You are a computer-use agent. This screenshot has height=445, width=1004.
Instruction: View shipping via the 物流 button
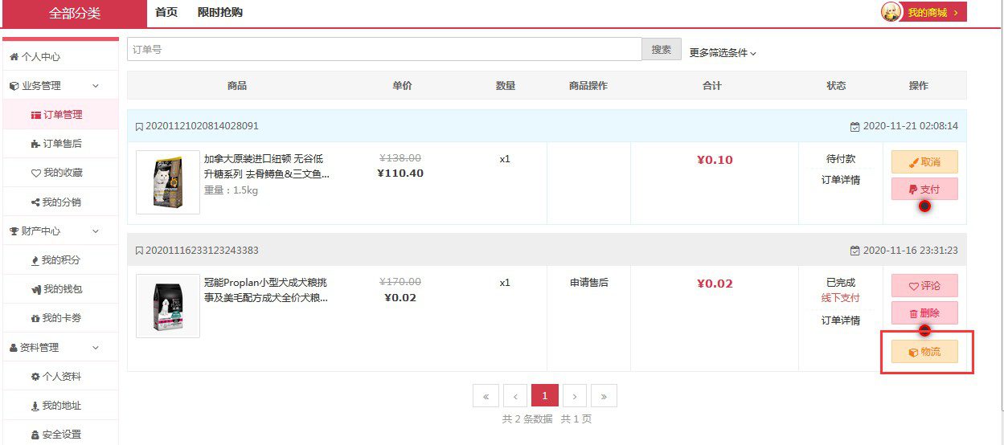tap(924, 352)
